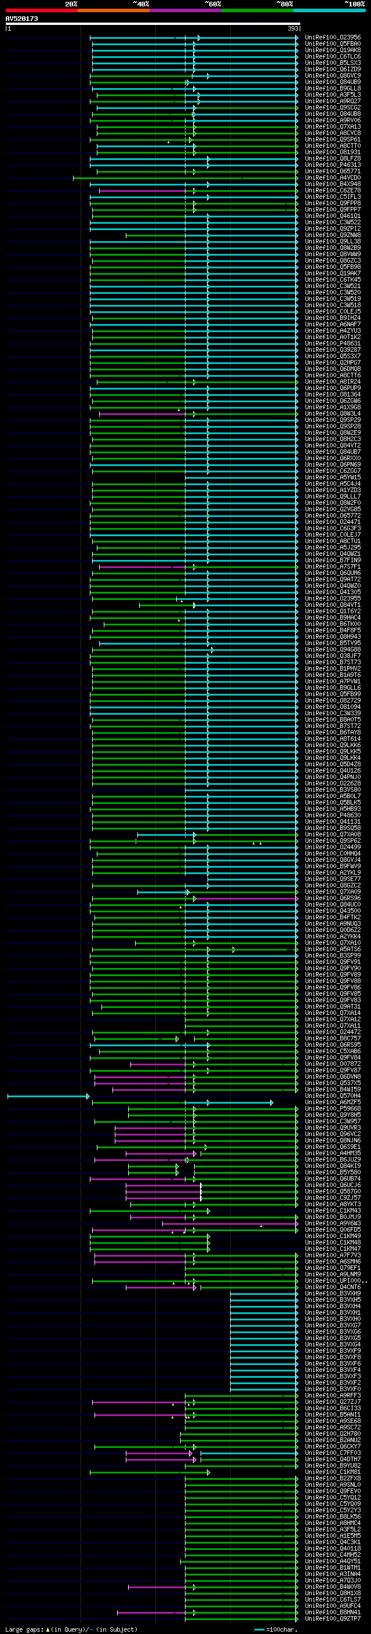Select label UniRef100_Q9SCG2
Image resolution: width=371 pixels, height=1634 pixels.
point(333,107)
